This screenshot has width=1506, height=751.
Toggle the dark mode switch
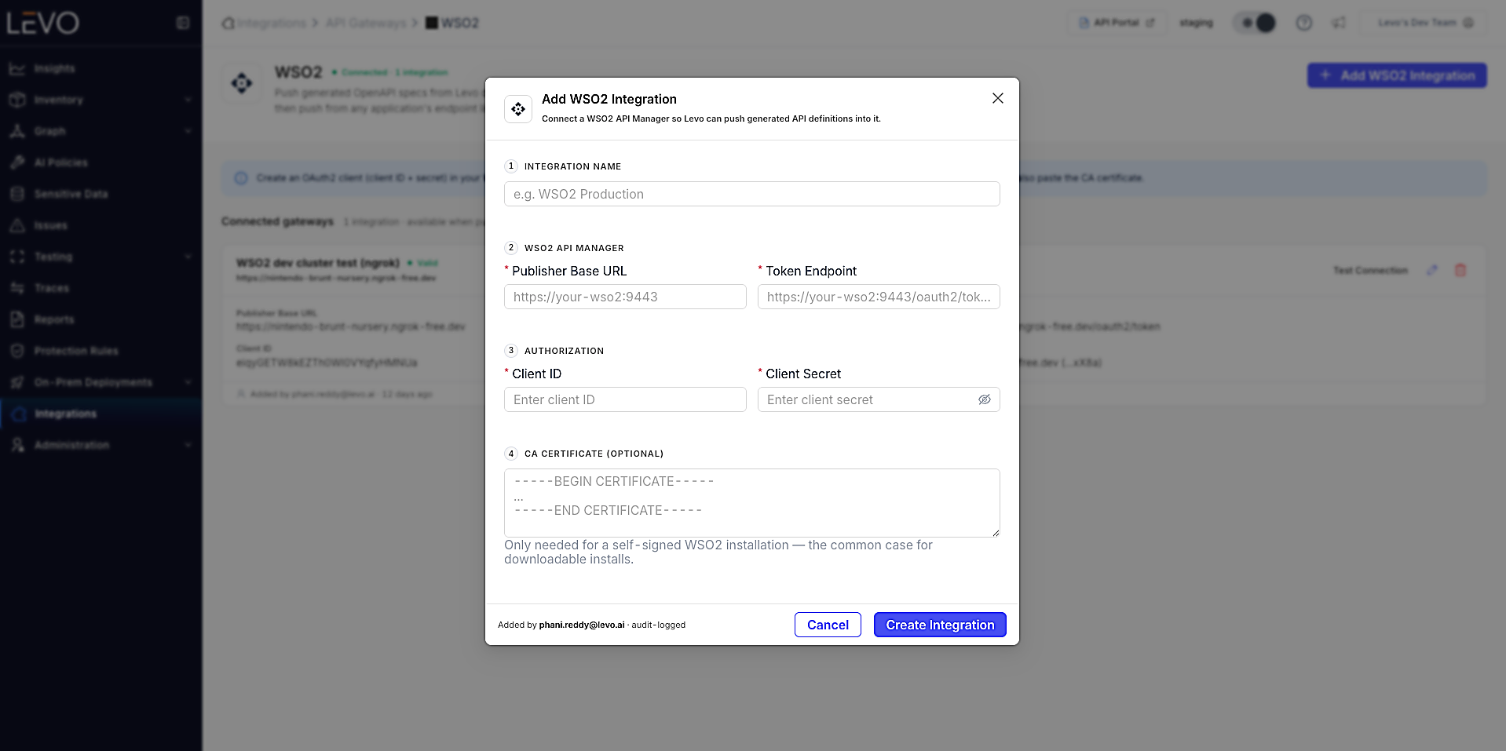pyautogui.click(x=1256, y=23)
